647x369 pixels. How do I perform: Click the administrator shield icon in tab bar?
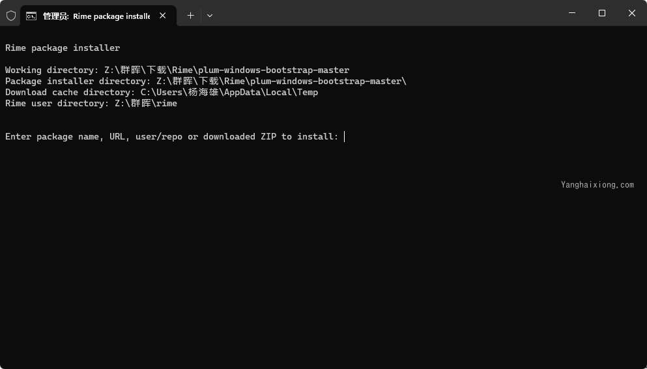click(11, 16)
